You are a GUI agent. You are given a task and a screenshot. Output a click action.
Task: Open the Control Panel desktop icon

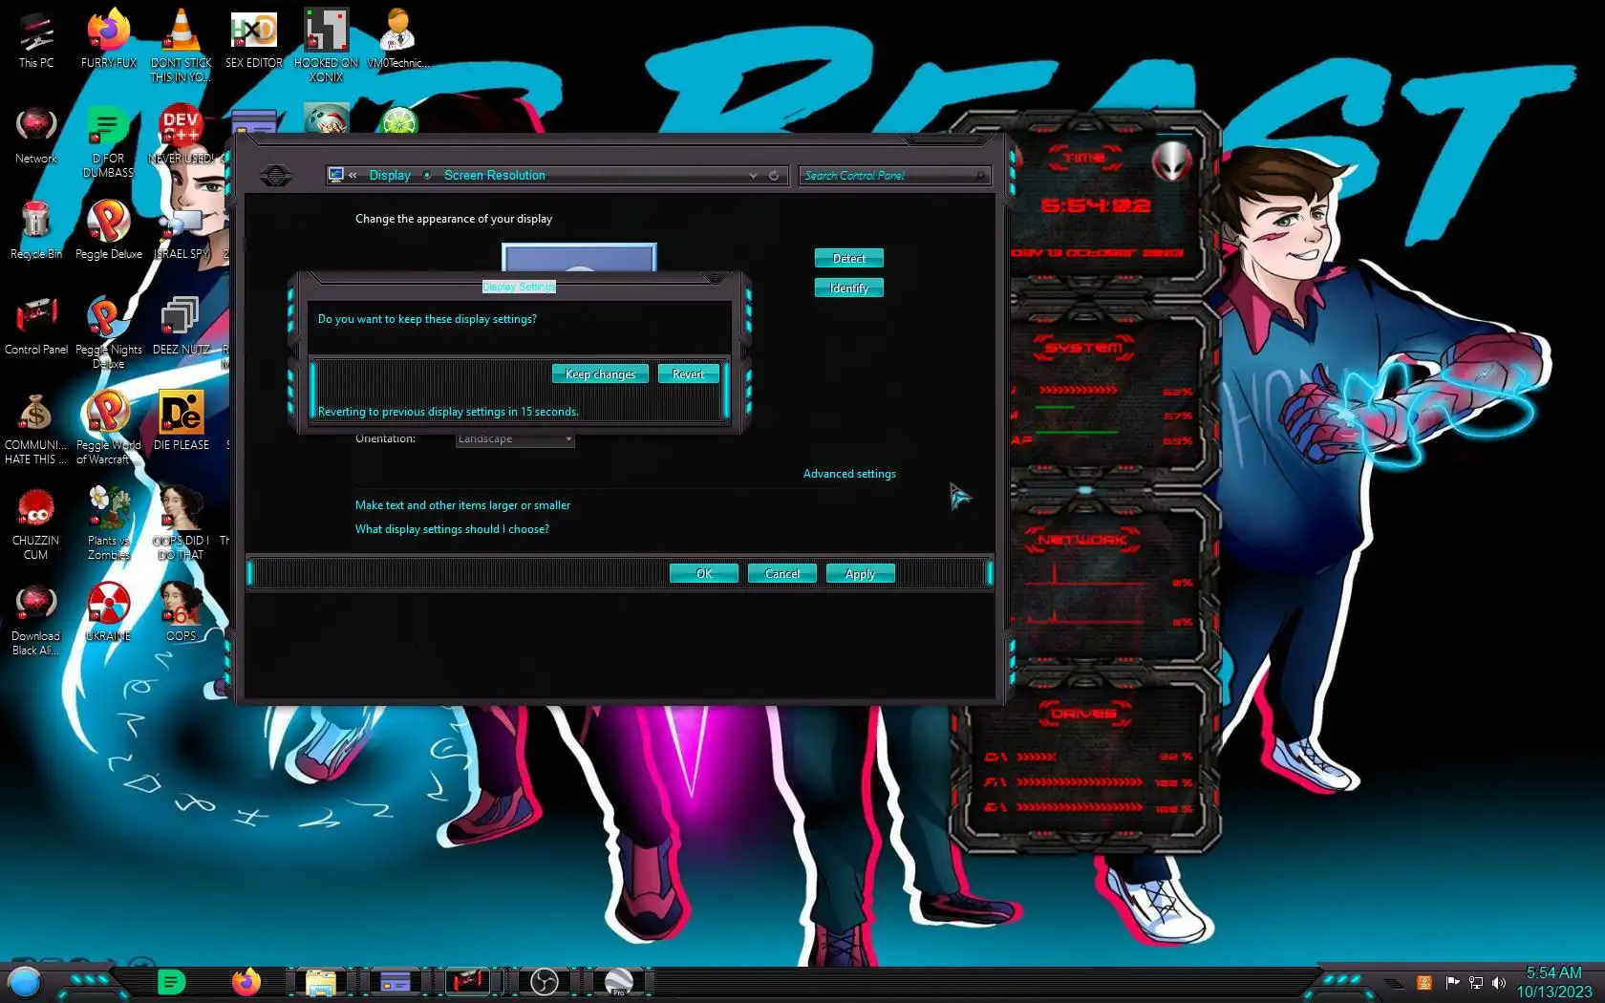(36, 325)
